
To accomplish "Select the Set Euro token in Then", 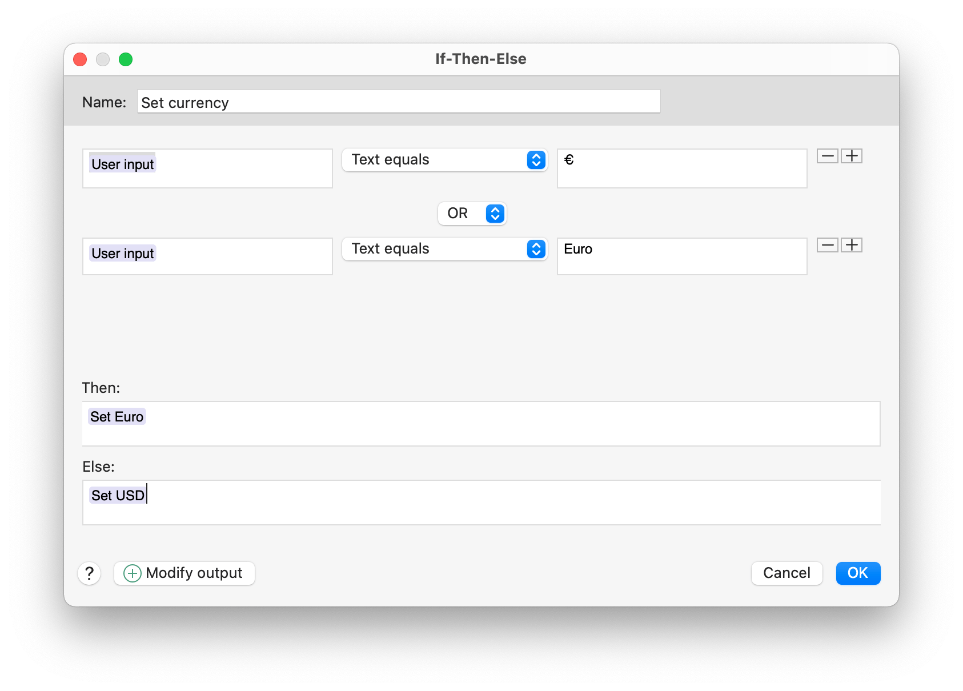I will (117, 417).
